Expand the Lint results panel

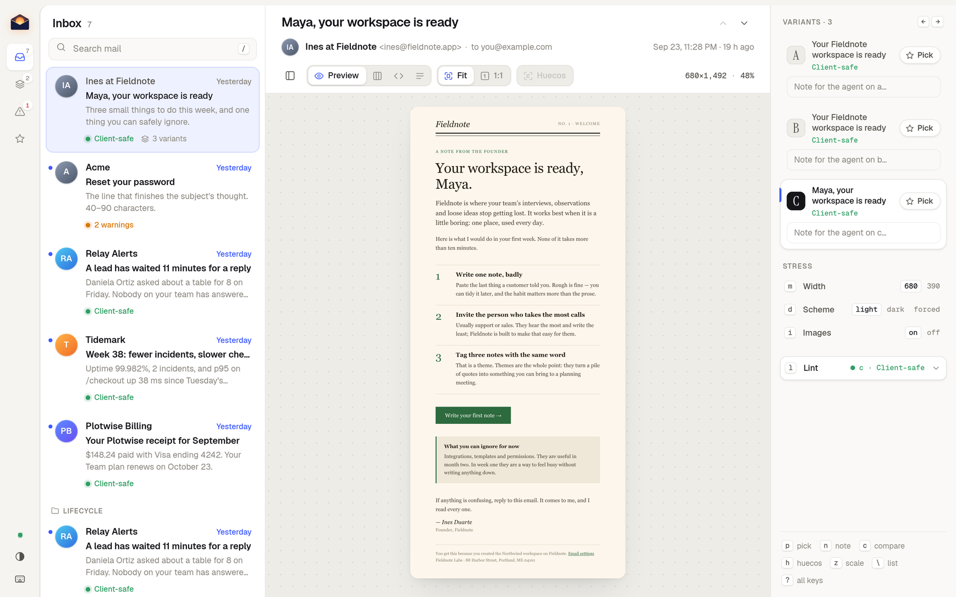pos(863,368)
